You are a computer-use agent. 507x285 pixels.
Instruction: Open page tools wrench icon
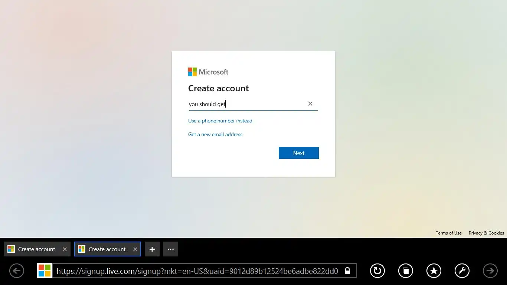point(462,271)
